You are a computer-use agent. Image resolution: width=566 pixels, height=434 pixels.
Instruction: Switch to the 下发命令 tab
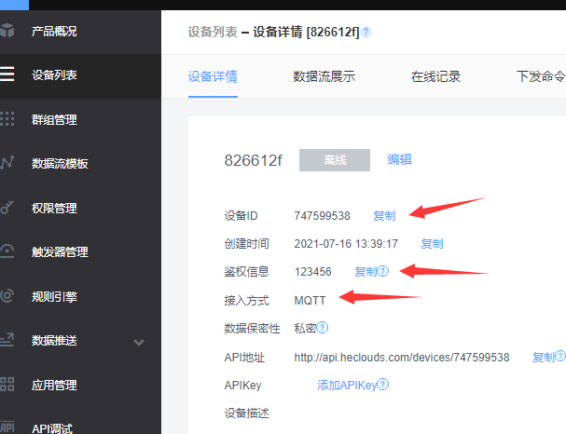541,76
